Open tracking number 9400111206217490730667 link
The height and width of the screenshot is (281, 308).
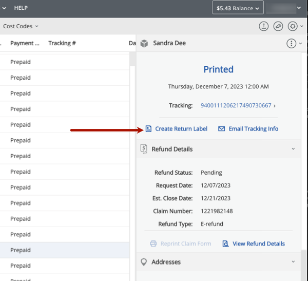click(x=236, y=106)
